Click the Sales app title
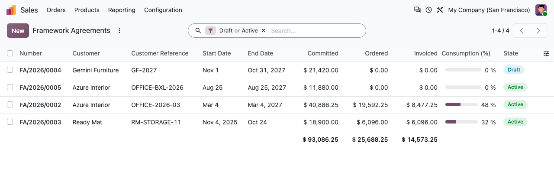The width and height of the screenshot is (554, 182). pos(29,10)
